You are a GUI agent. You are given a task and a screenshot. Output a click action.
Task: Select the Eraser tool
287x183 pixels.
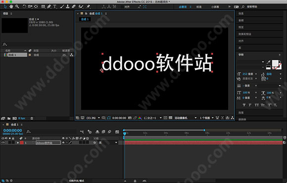[x=74, y=6]
